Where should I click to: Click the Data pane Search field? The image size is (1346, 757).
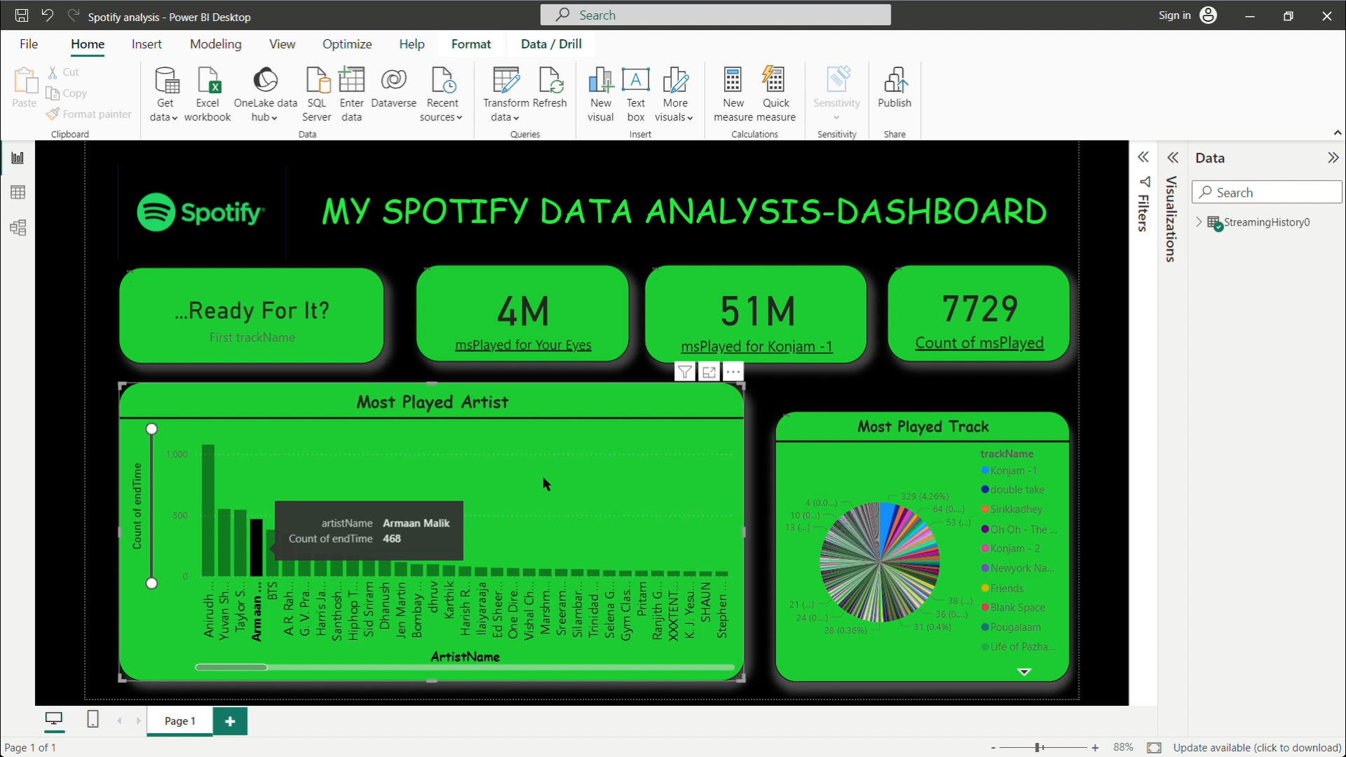point(1267,193)
